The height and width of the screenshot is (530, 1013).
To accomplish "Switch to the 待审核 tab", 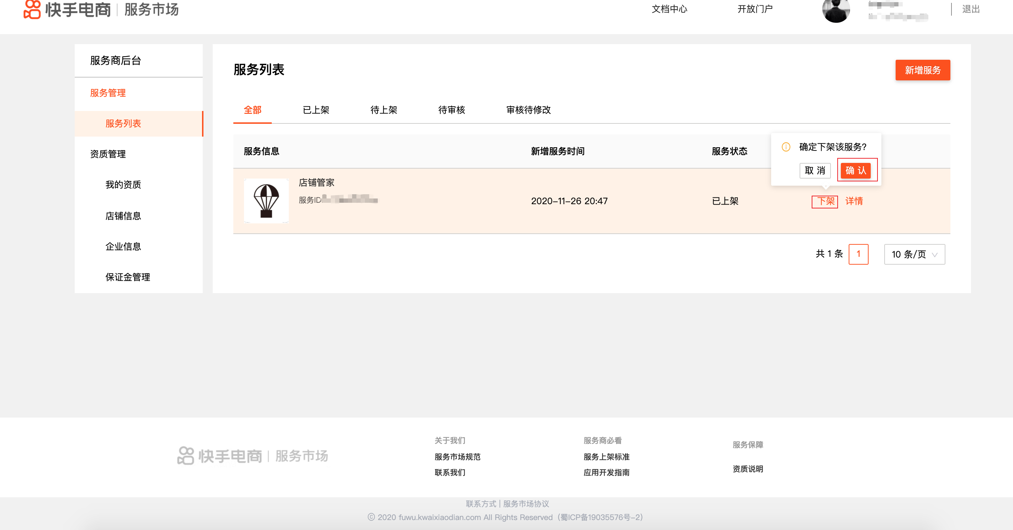I will [x=451, y=110].
